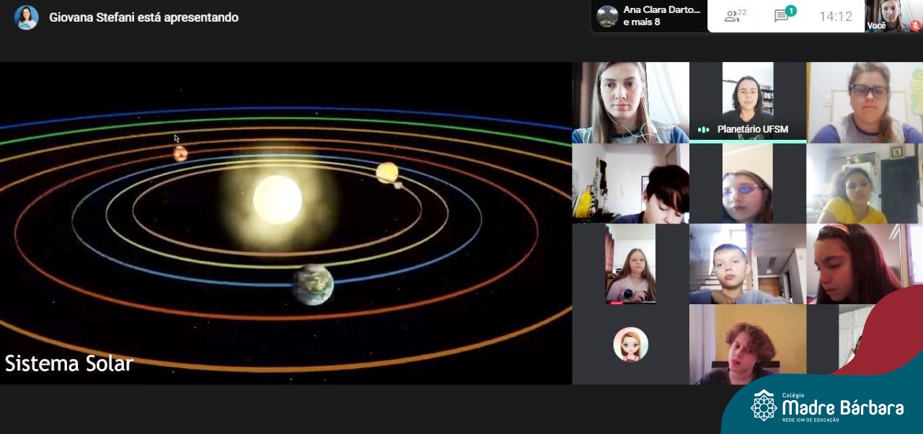This screenshot has width=923, height=434.
Task: Expand the 'Ana Clara Darto... e mais 8' list
Action: coord(661,16)
